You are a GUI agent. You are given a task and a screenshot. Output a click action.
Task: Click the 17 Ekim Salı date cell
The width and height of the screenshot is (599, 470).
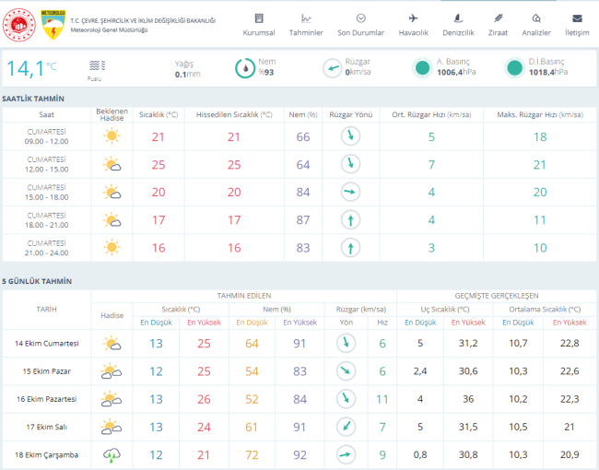coord(47,427)
